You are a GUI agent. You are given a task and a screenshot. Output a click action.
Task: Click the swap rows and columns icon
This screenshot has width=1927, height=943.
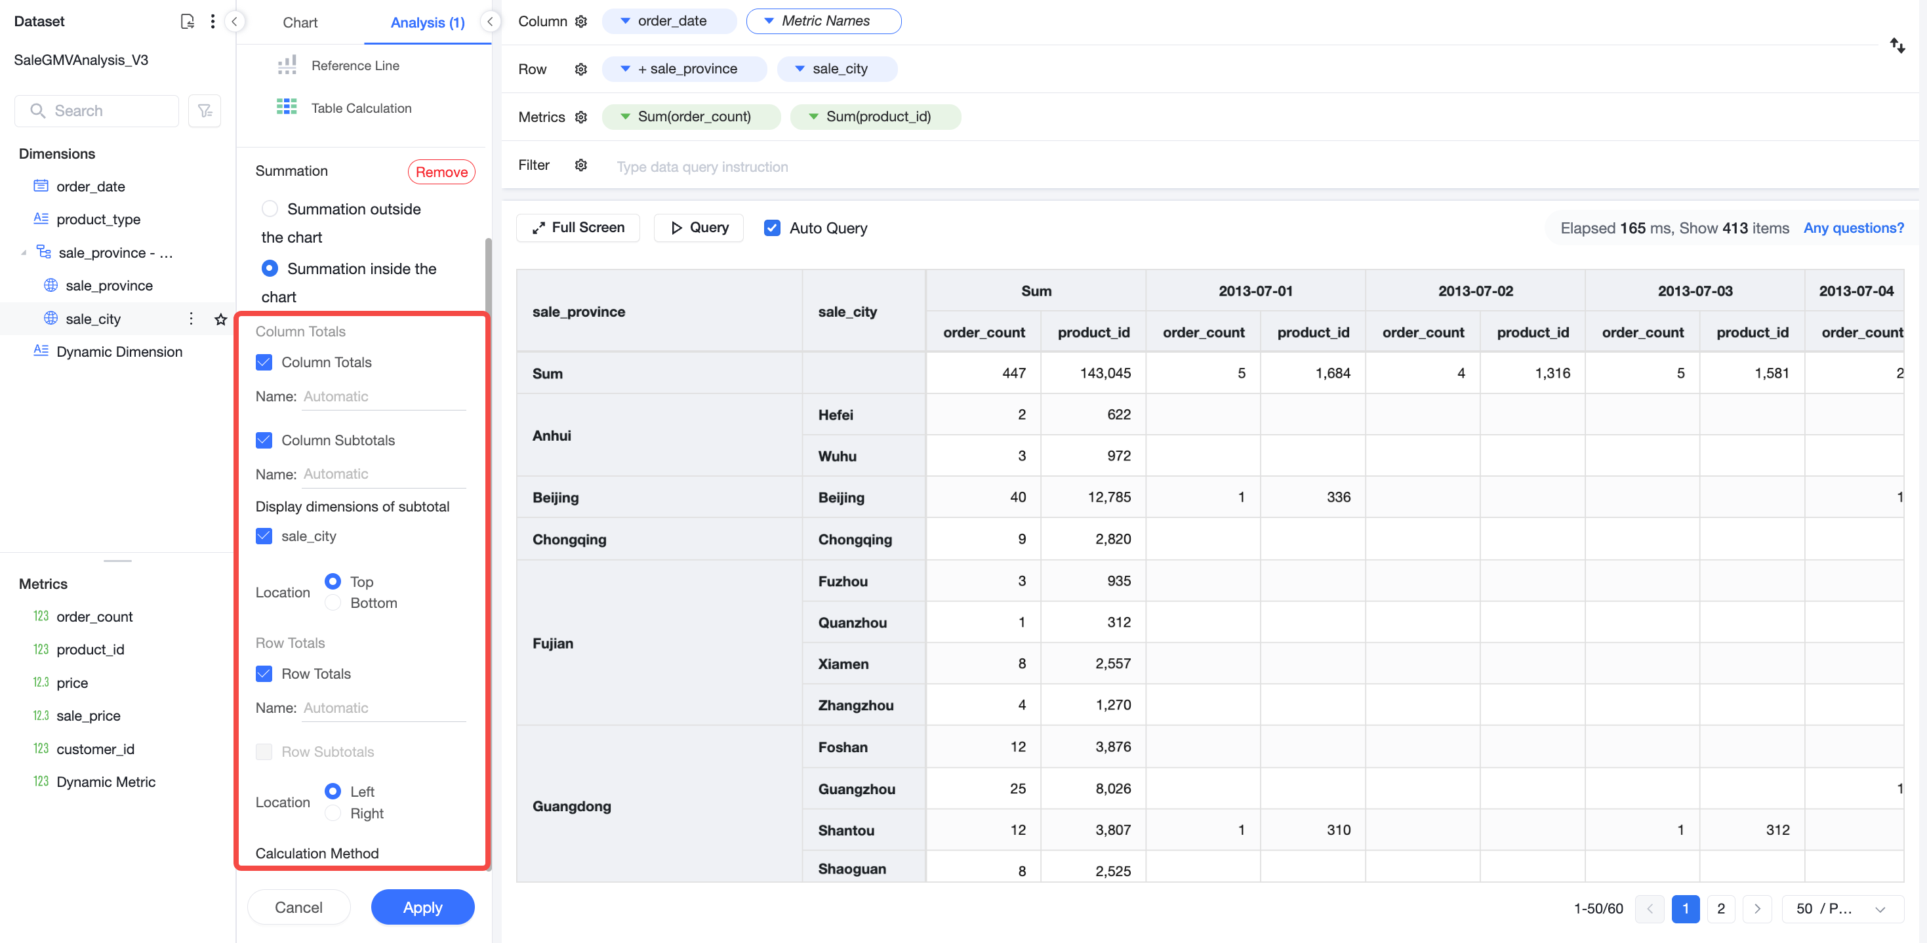click(x=1897, y=46)
